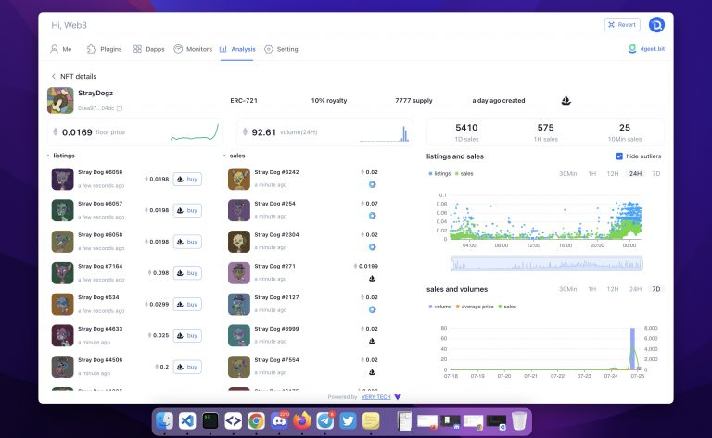
Task: Click the scatter chart time range slider
Action: [547, 263]
